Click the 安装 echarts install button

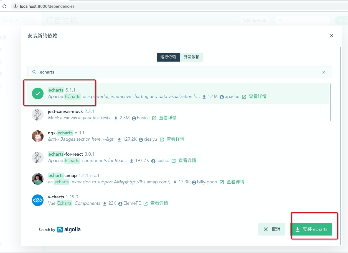(311, 229)
